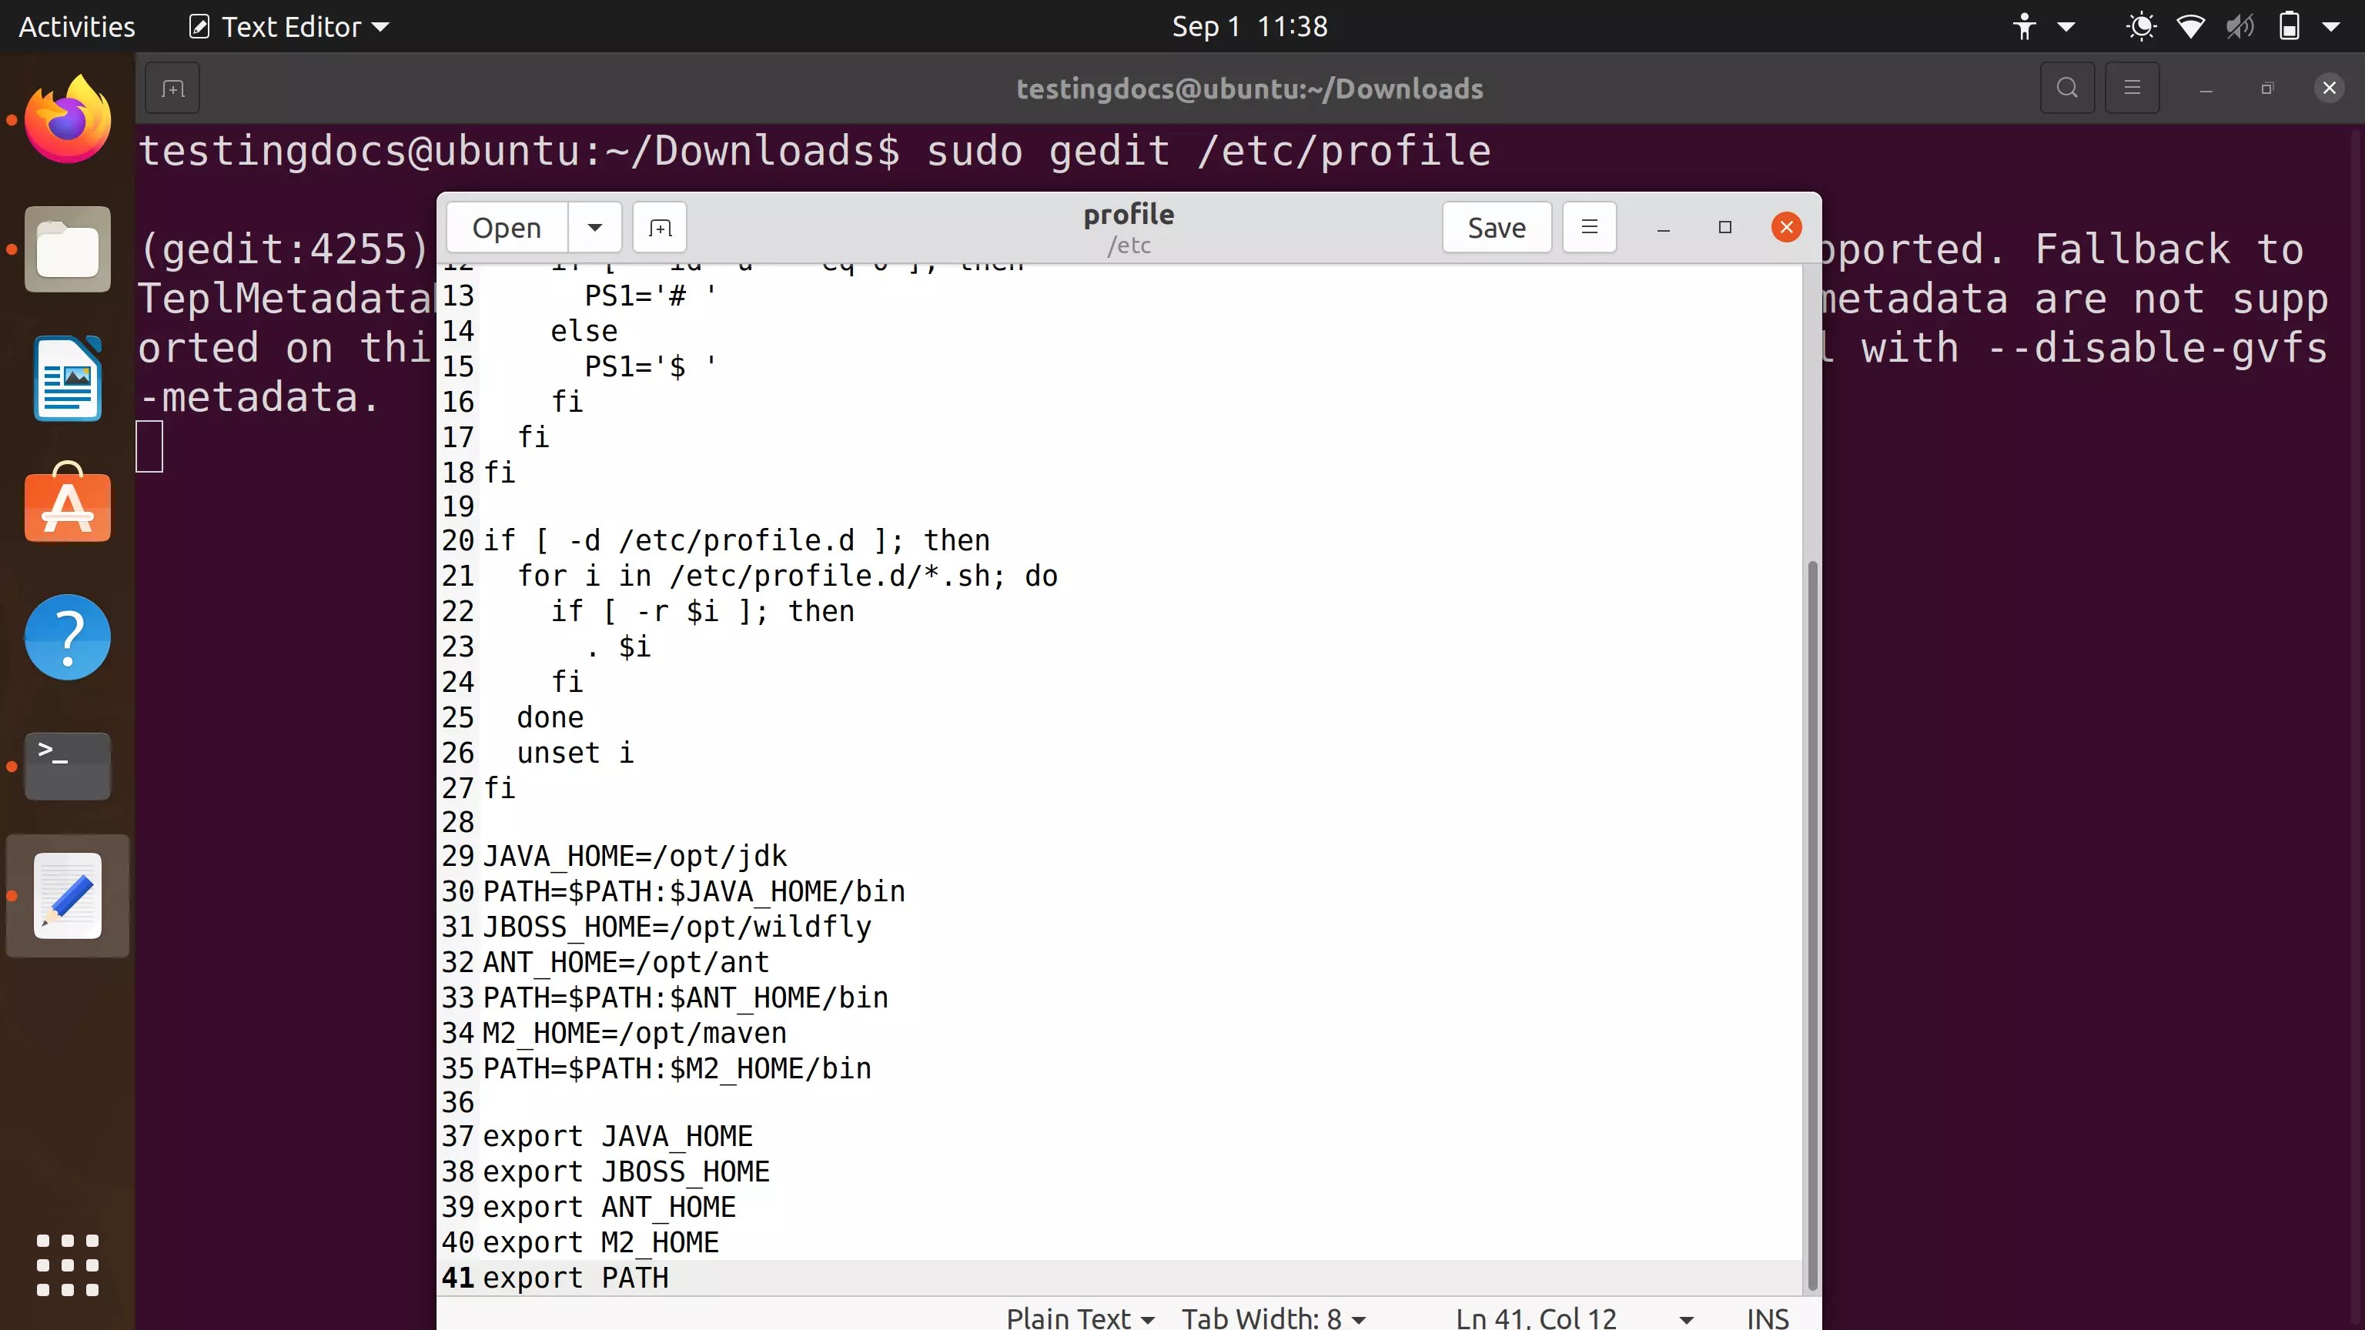Open Ubuntu Software from the dock
The height and width of the screenshot is (1330, 2365).
[x=67, y=506]
